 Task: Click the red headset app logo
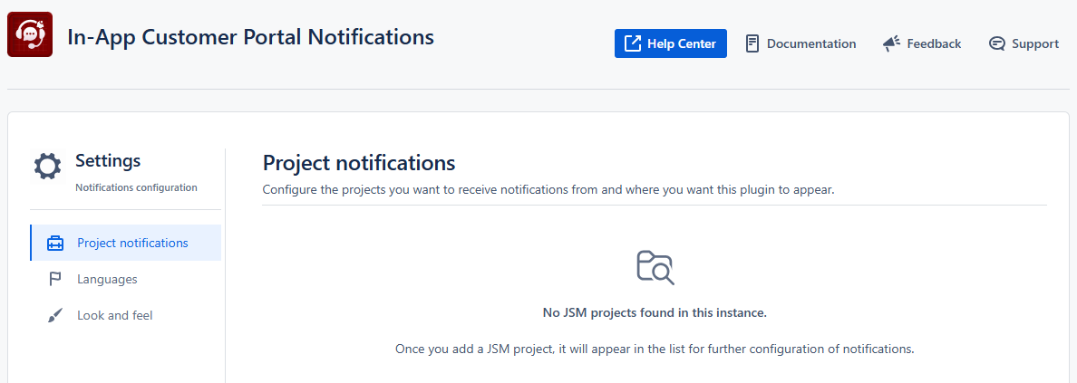pyautogui.click(x=30, y=34)
